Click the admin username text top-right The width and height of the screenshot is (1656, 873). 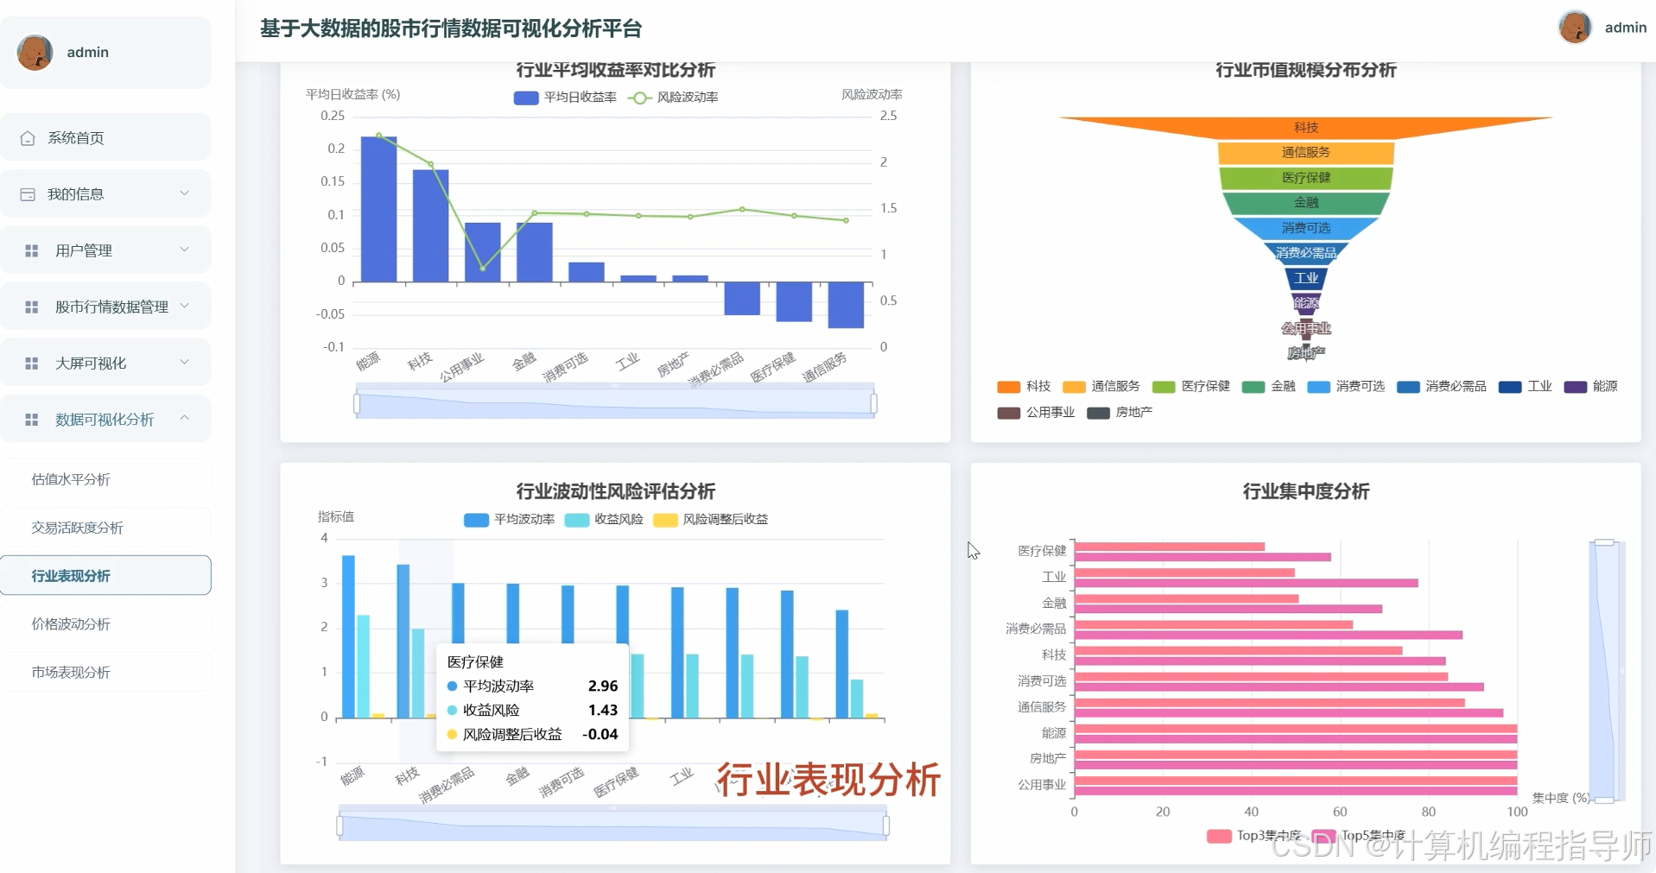click(1626, 27)
